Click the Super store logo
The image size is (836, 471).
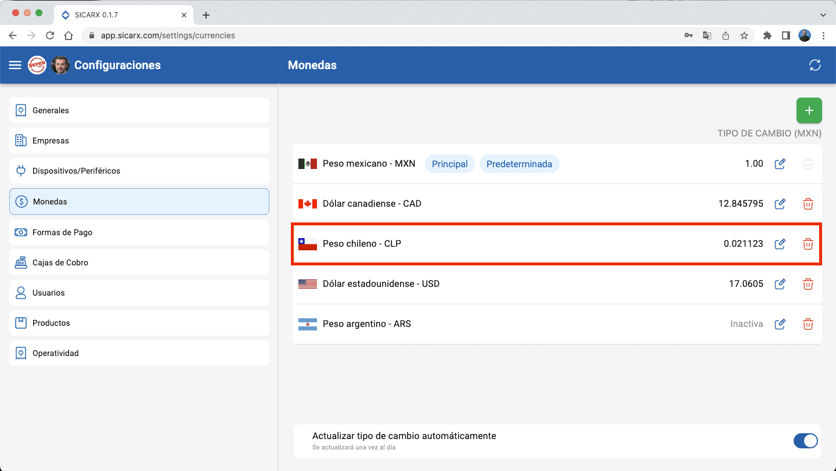(x=37, y=65)
